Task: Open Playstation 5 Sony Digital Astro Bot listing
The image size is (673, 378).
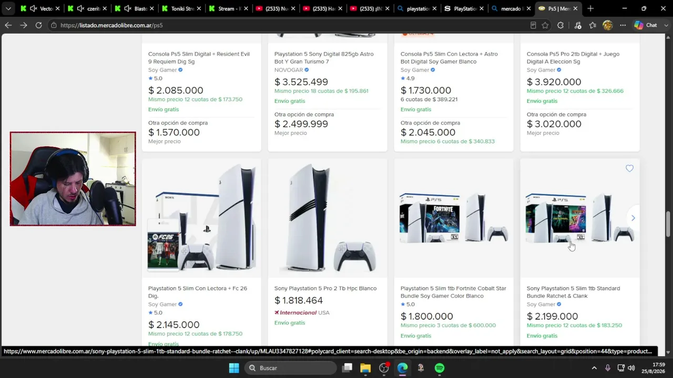Action: click(x=324, y=58)
